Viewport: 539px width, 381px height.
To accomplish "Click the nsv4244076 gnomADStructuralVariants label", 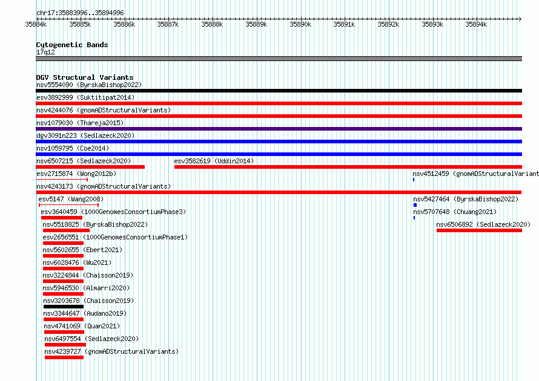I will coord(104,110).
